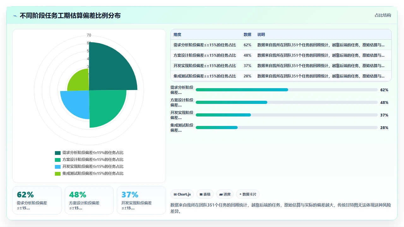Select the 方案设计阶段偏差 table row name
Image resolution: width=404 pixels, height=227 pixels.
205,55
